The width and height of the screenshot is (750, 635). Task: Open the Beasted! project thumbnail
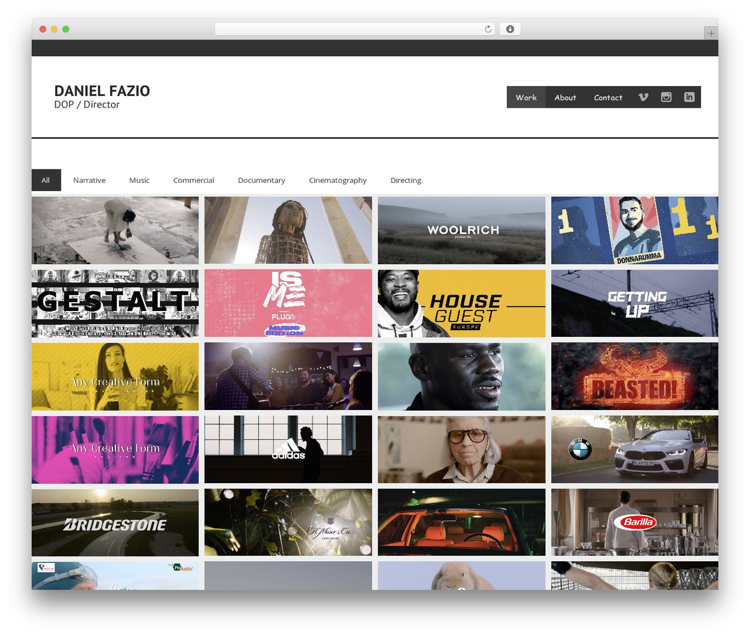tap(635, 377)
